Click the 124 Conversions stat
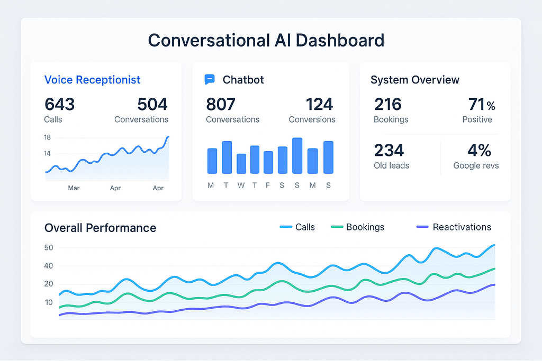This screenshot has width=542, height=361. pos(312,110)
